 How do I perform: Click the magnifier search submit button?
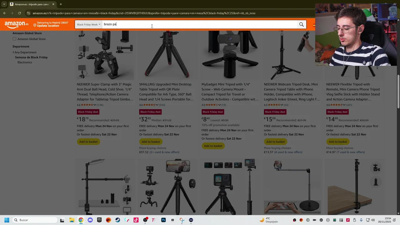(301, 24)
